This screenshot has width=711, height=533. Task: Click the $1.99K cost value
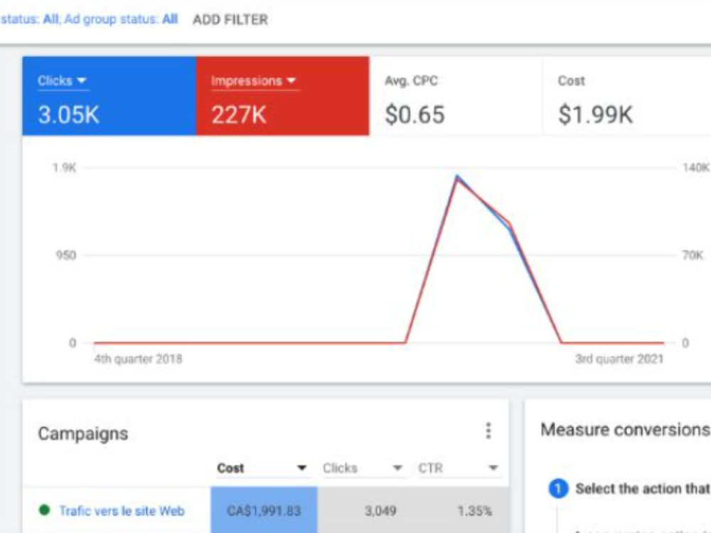[595, 114]
